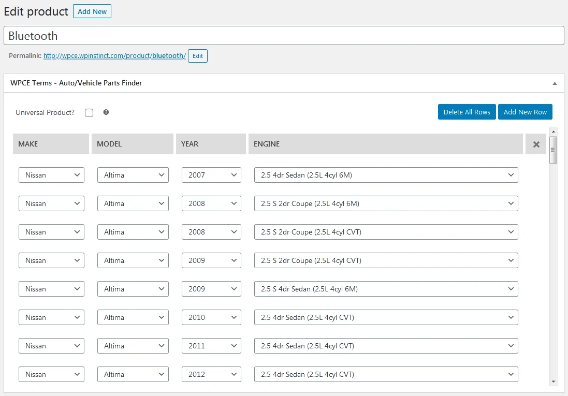The image size is (568, 396).
Task: Collapse the WPCE Terms panel arrow
Action: coord(555,83)
